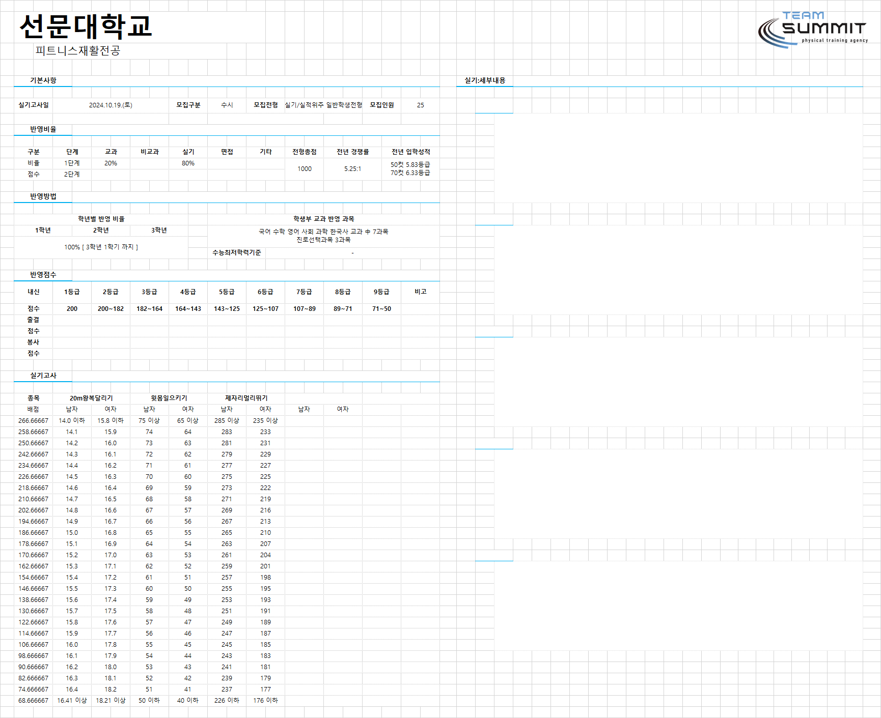Image resolution: width=881 pixels, height=718 pixels.
Task: Select the 기본사항 section header
Action: (43, 80)
